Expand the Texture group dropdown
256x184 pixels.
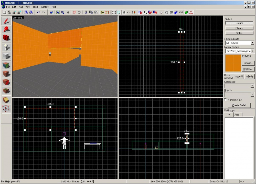[252, 43]
